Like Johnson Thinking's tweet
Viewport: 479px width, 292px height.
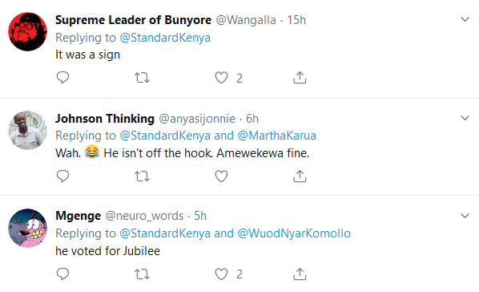[x=221, y=176]
